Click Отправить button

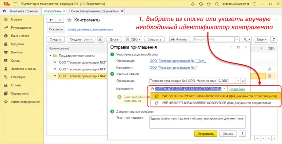[x=206, y=134]
